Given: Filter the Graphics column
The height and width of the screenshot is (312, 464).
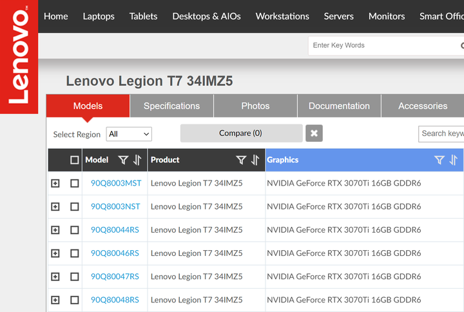Looking at the screenshot, I should [440, 160].
